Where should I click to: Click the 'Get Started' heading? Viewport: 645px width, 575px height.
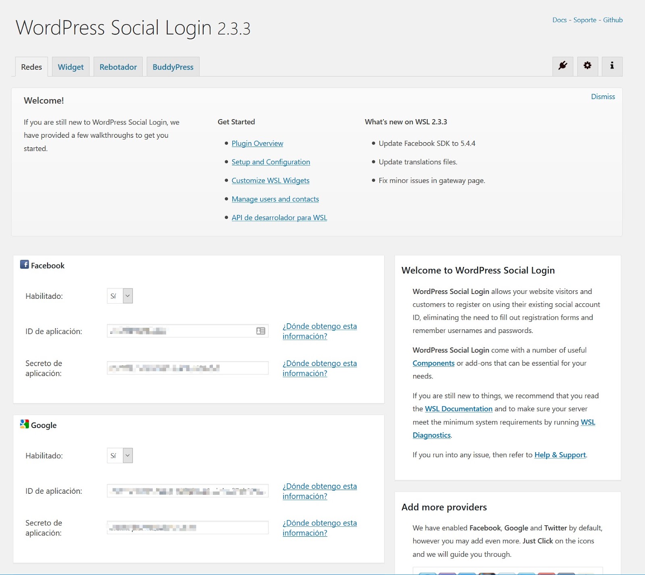click(236, 122)
